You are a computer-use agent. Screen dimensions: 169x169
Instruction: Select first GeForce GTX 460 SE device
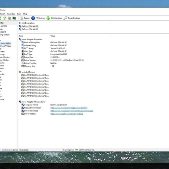[x=28, y=26]
